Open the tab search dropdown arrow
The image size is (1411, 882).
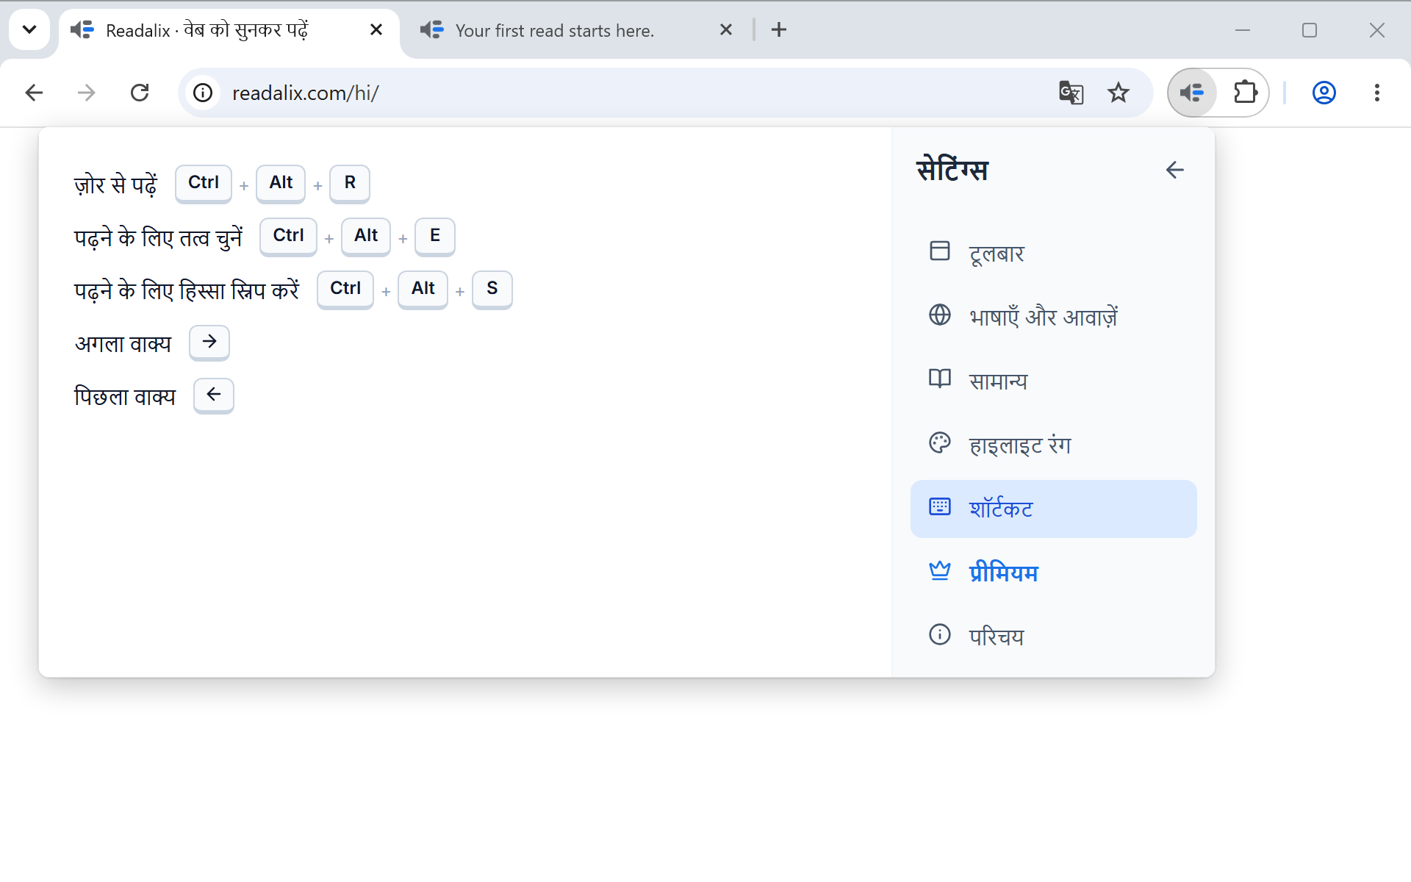pyautogui.click(x=29, y=29)
